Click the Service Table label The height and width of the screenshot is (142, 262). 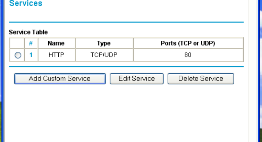pyautogui.click(x=28, y=32)
